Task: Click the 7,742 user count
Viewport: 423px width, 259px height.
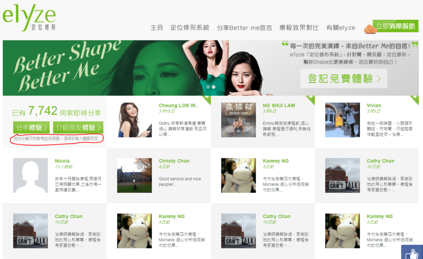Action: 43,111
